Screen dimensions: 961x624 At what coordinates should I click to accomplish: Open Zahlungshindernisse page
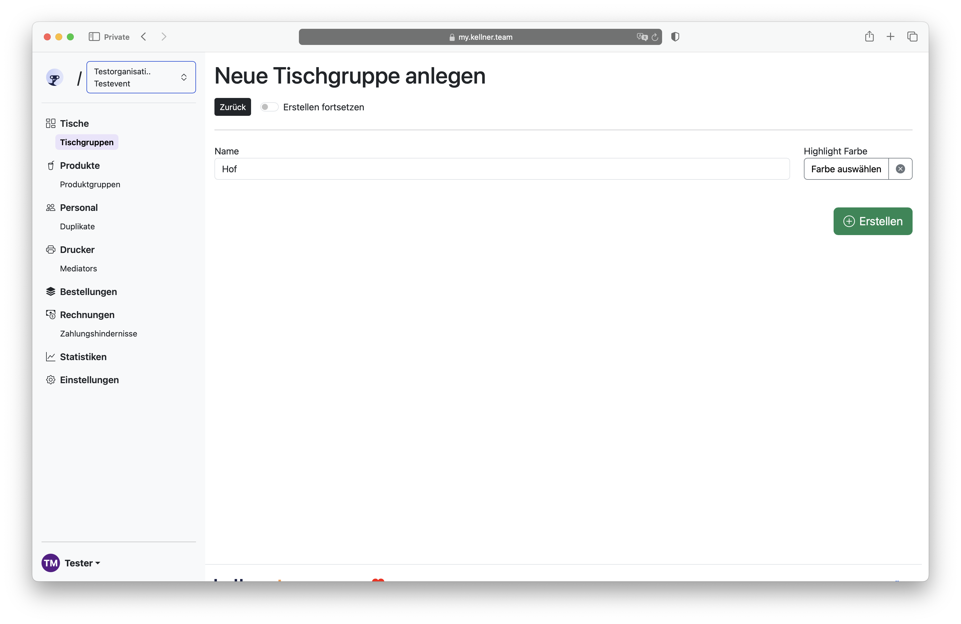pyautogui.click(x=99, y=333)
